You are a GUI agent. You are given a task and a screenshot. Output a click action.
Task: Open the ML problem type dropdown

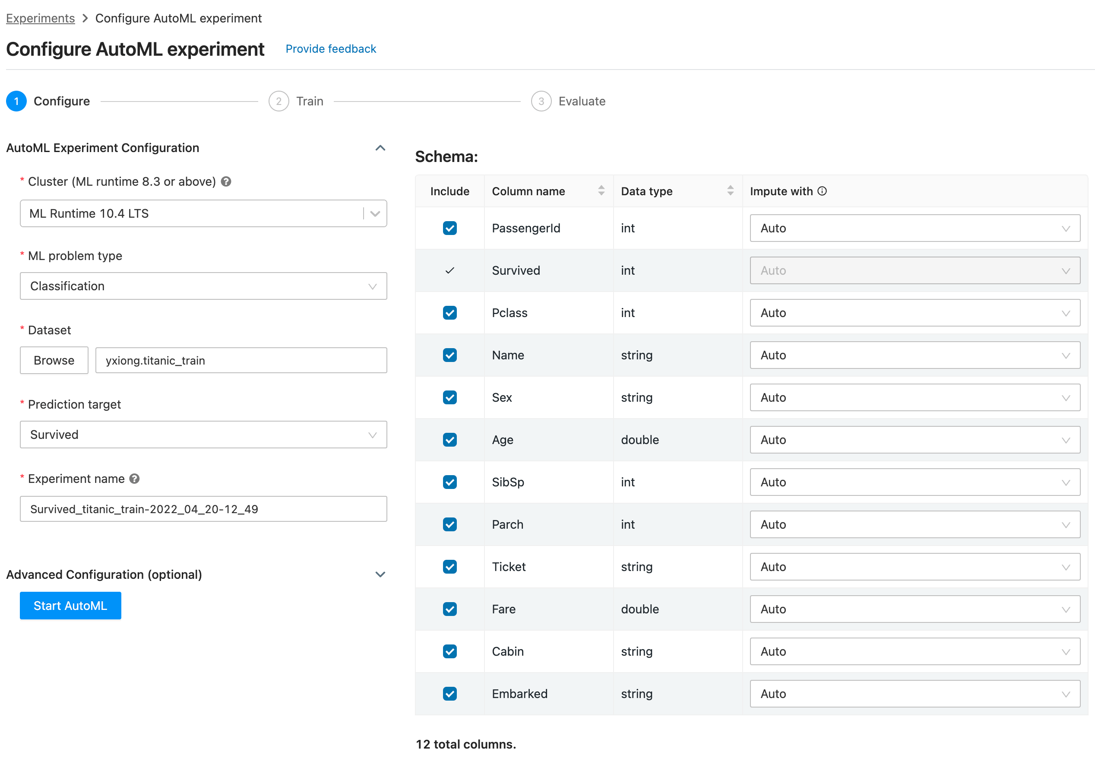pos(203,286)
